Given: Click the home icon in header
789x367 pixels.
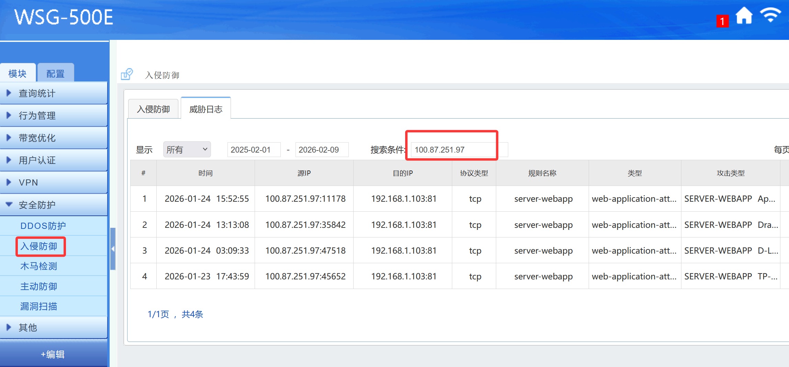Looking at the screenshot, I should click(x=744, y=16).
